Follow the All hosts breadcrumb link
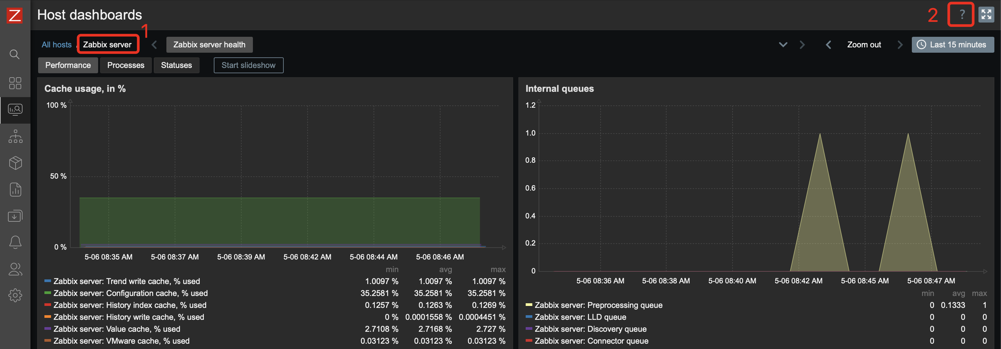Screen dimensions: 1001x349 [x=57, y=45]
